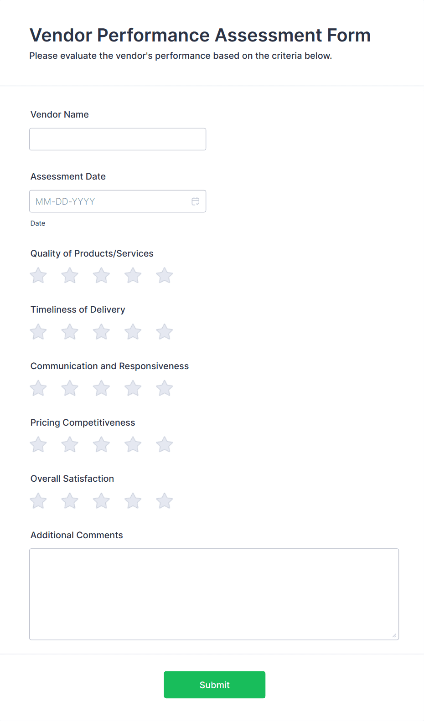This screenshot has height=721, width=424.
Task: Select the fourth star for Communication and Responsiveness
Action: click(133, 388)
